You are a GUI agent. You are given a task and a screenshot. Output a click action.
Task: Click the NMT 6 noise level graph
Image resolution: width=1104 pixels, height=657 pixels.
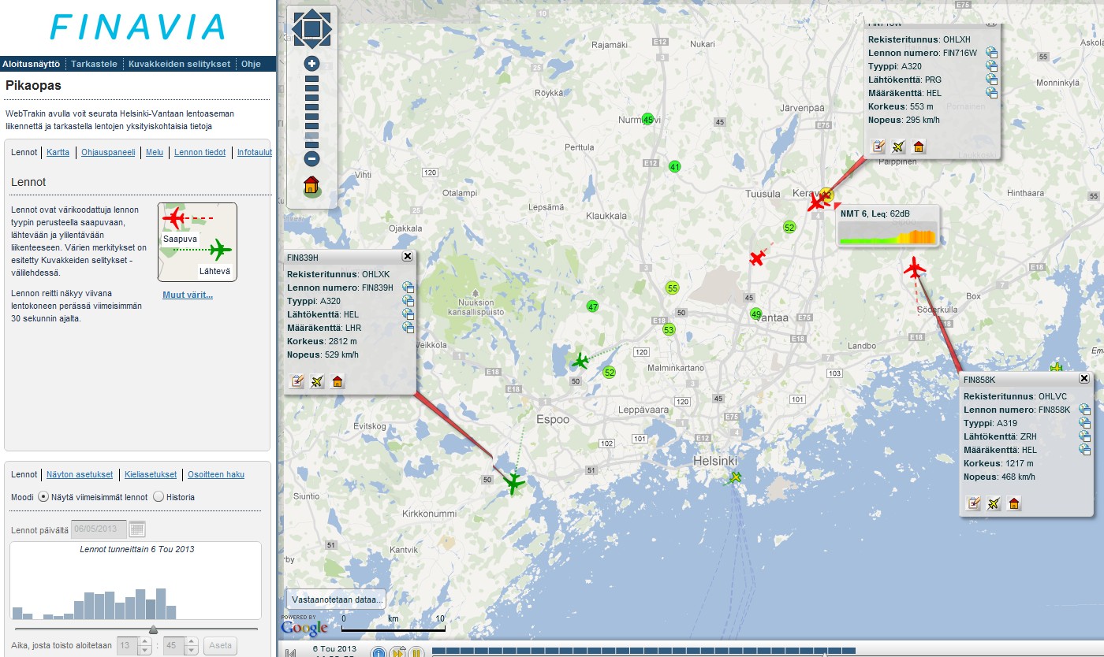click(887, 235)
